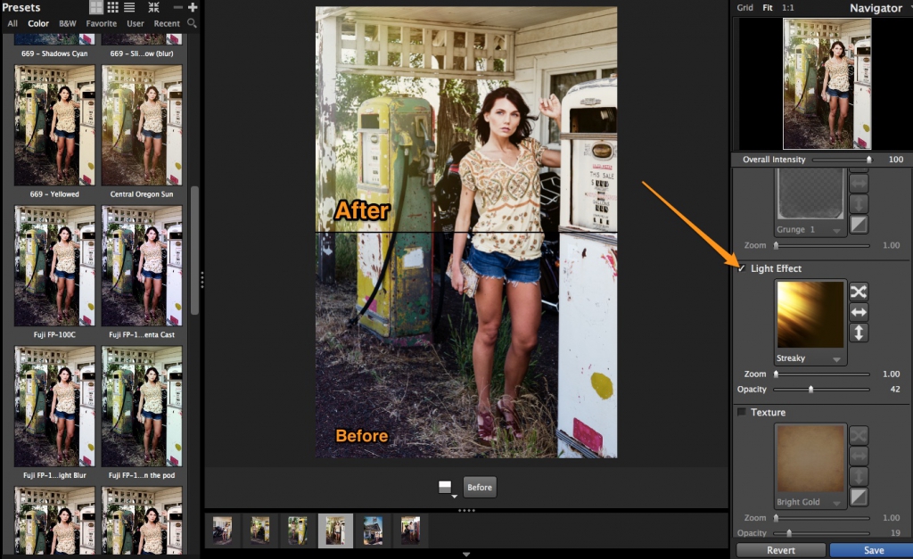The image size is (913, 559).
Task: Click the Bright Gold texture swatch
Action: tap(810, 458)
